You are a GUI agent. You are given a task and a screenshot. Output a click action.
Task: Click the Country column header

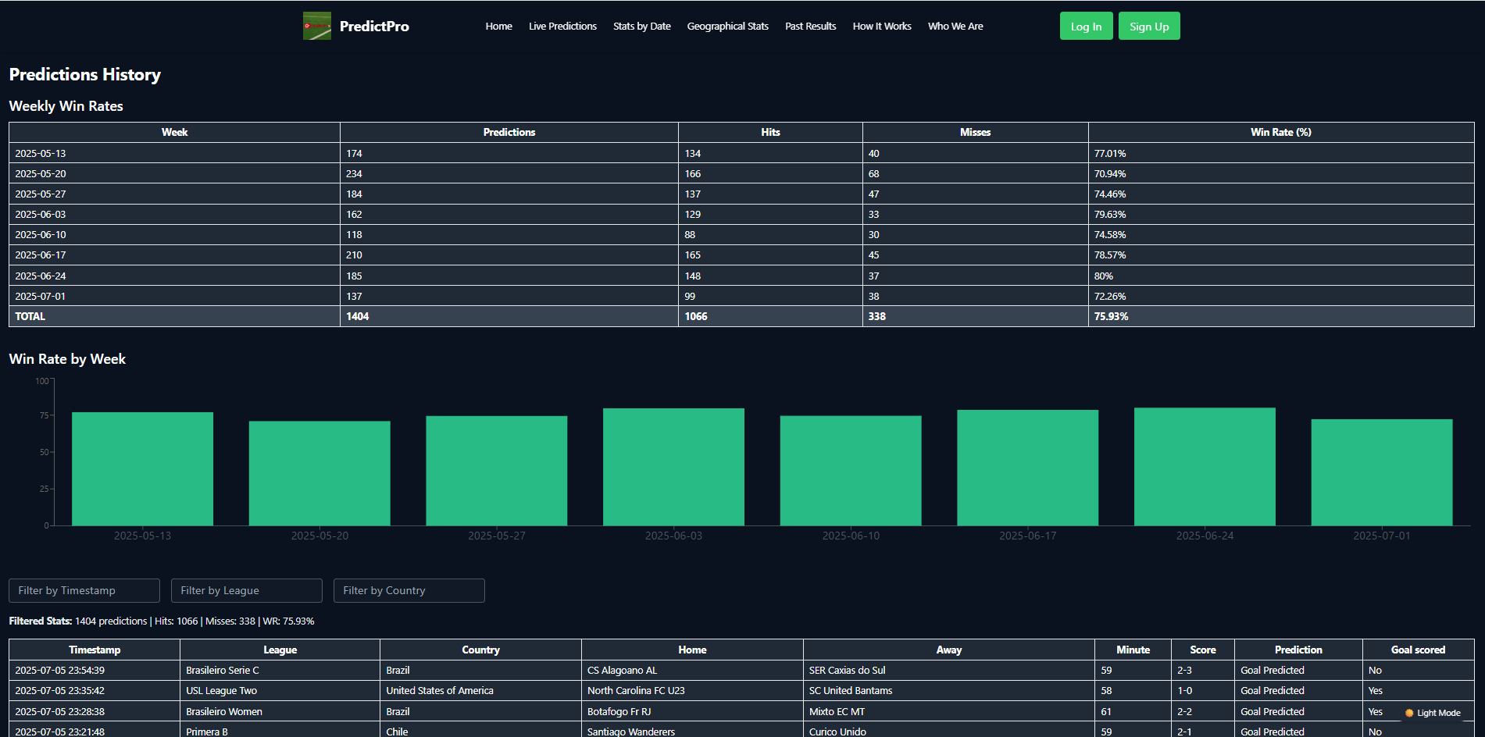click(x=480, y=650)
